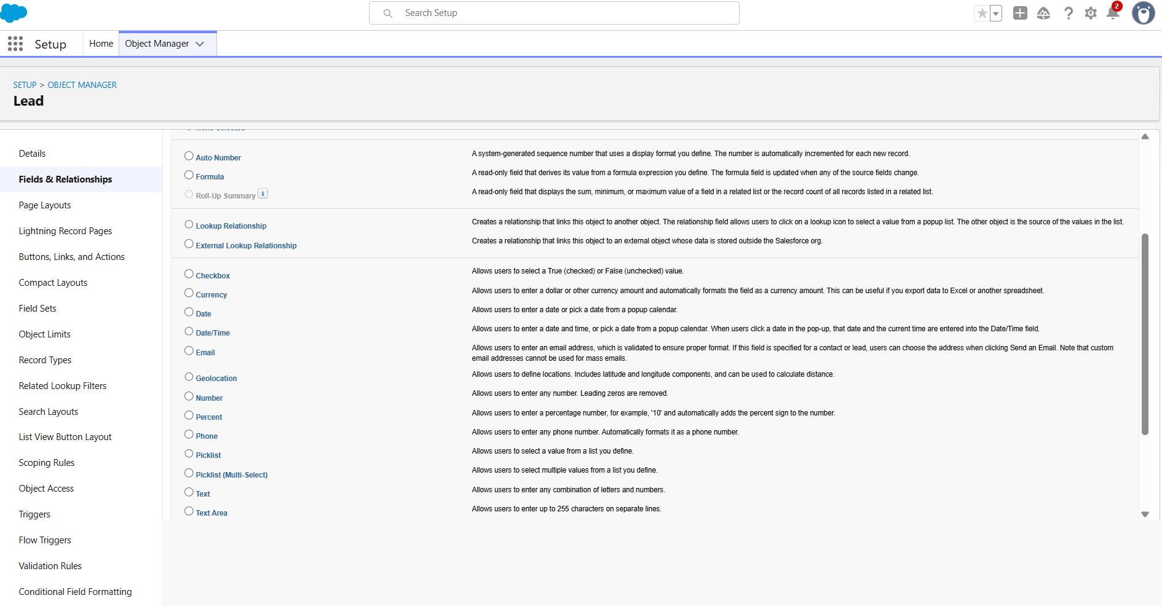Open the Help question mark icon

pos(1069,13)
